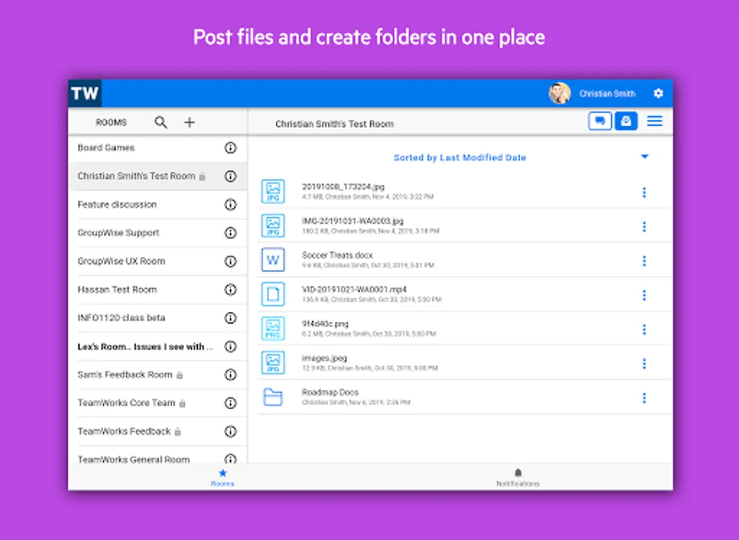Open settings gear icon in header
The width and height of the screenshot is (739, 540).
tap(658, 94)
